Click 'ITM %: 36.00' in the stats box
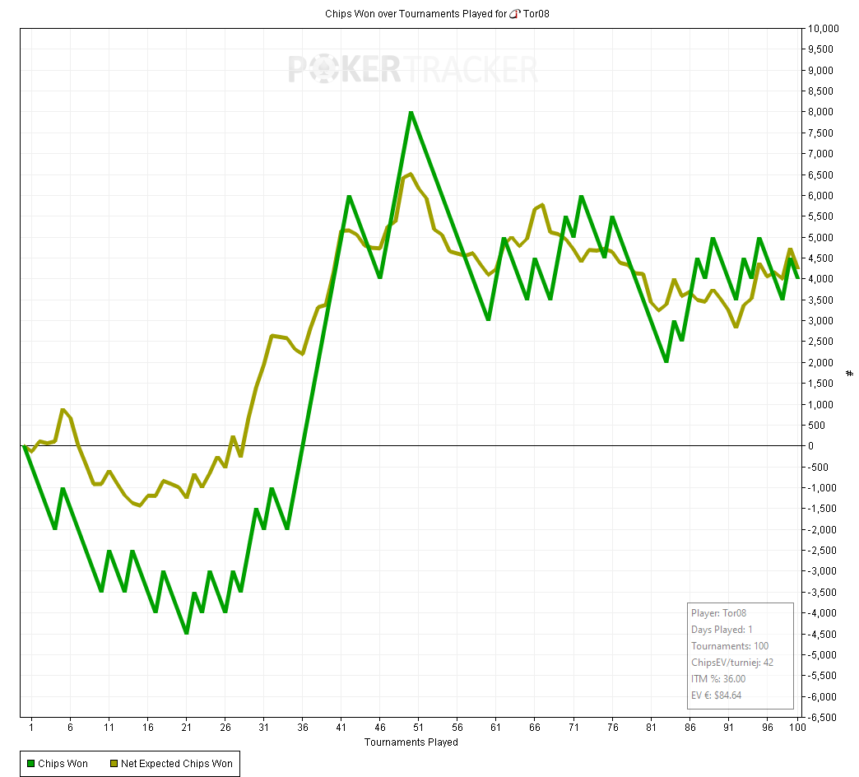The width and height of the screenshot is (859, 777). click(718, 679)
